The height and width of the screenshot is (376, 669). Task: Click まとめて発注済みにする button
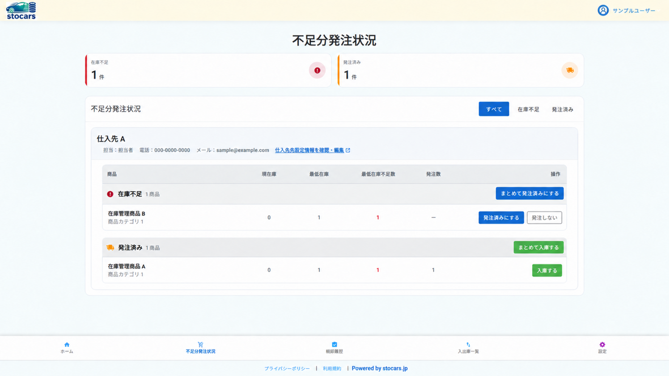(x=529, y=193)
